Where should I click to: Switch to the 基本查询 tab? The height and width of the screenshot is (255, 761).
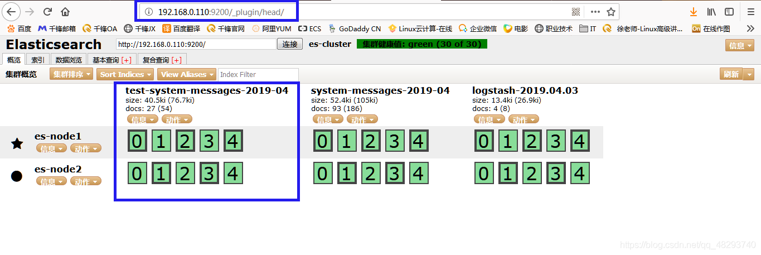pyautogui.click(x=112, y=60)
